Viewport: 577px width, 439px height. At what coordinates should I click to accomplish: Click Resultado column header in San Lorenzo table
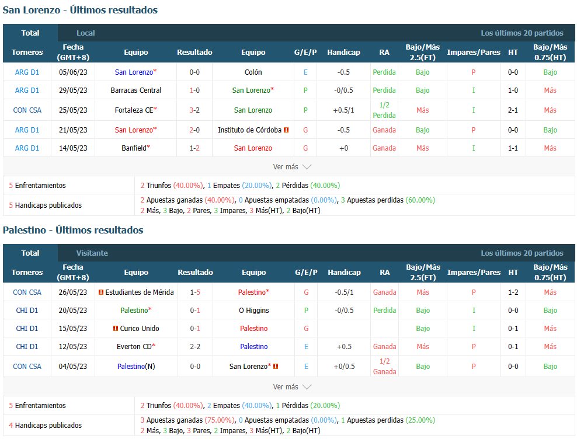(x=194, y=53)
